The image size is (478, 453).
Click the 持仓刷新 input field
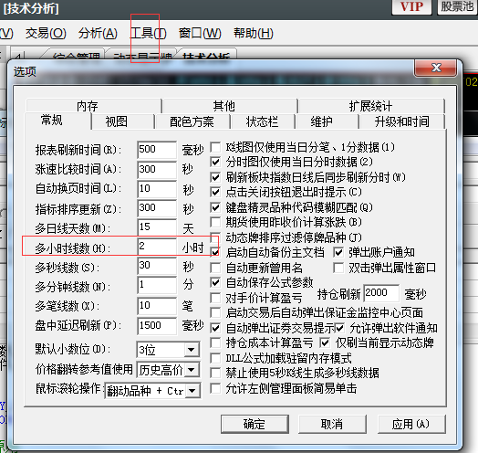click(381, 293)
